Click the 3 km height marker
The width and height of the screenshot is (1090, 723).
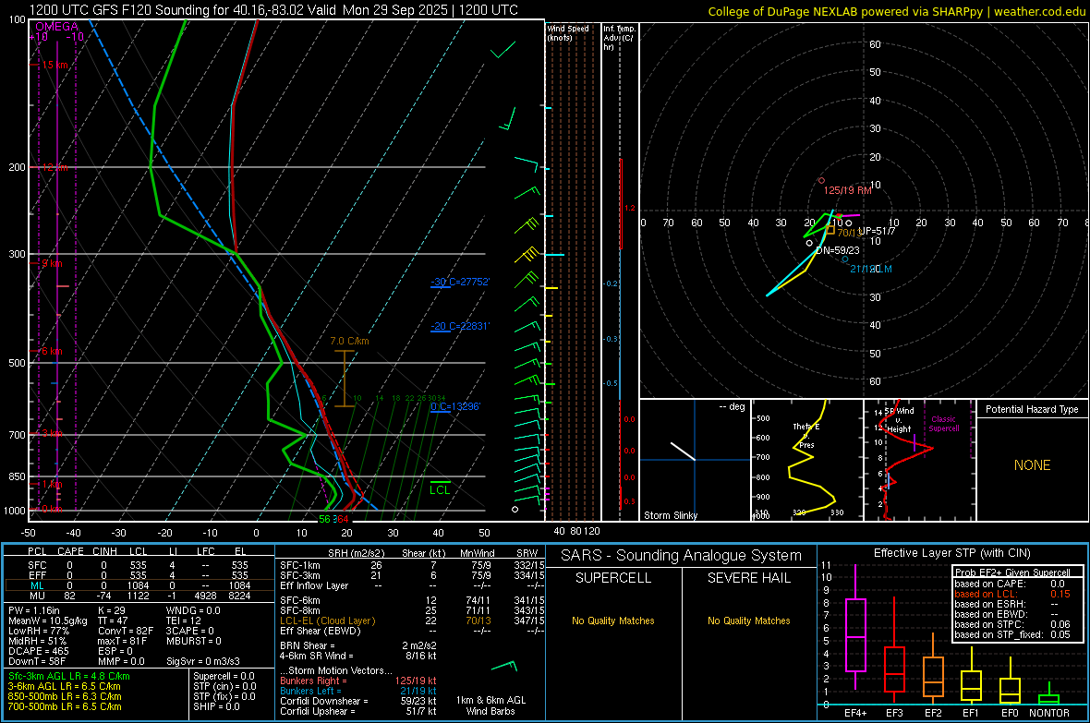(x=52, y=433)
